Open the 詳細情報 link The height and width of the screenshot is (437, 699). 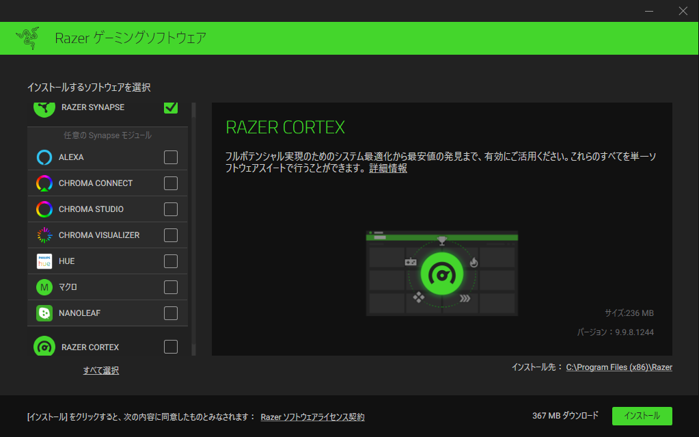click(388, 168)
